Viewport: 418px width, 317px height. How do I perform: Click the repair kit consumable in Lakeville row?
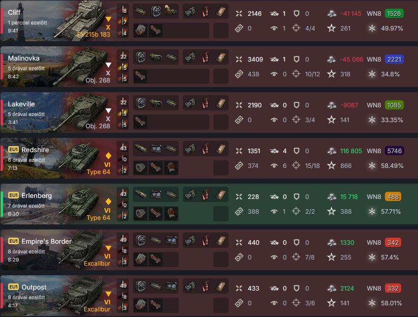point(189,103)
